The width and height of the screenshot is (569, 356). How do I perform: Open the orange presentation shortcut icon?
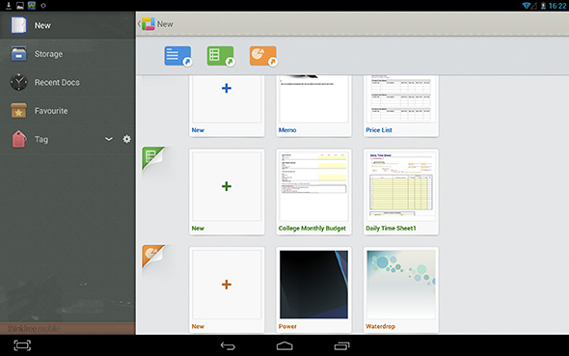pyautogui.click(x=263, y=56)
